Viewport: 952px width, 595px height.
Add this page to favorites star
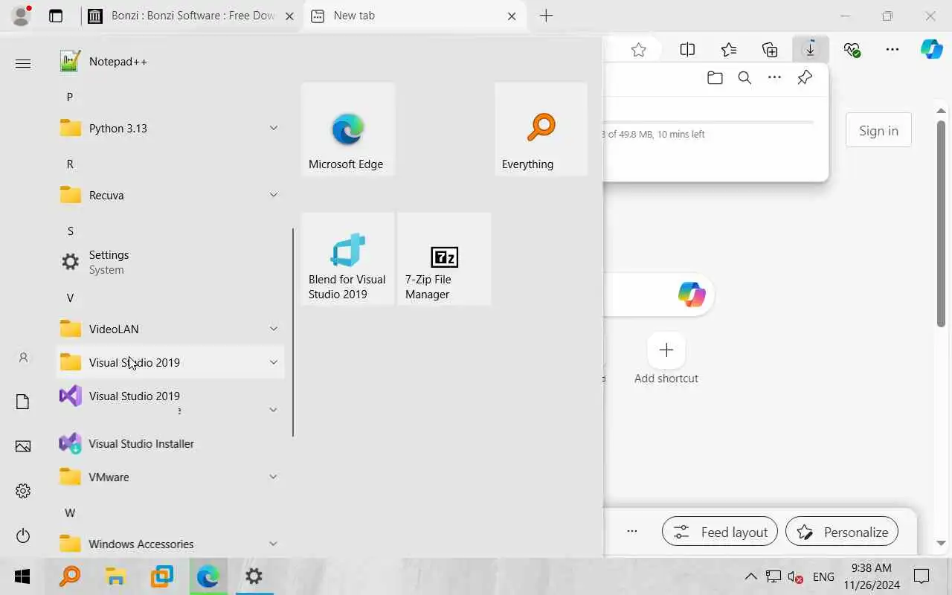click(x=638, y=50)
